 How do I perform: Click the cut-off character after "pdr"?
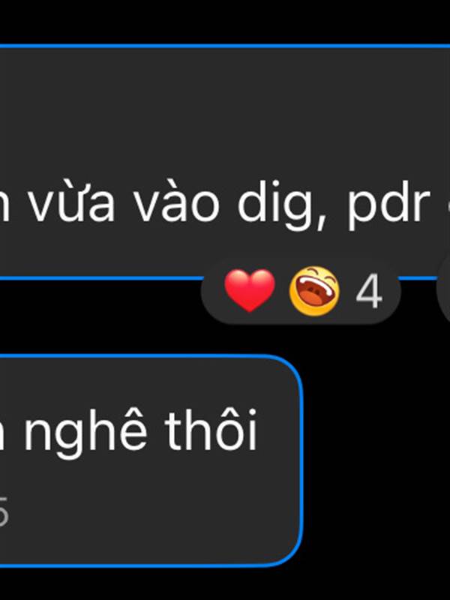(447, 208)
